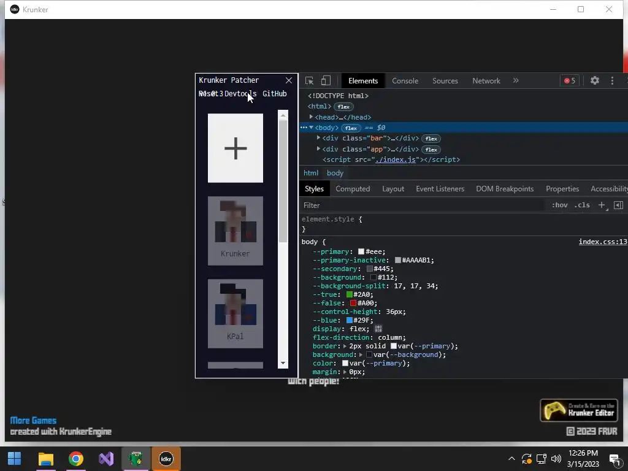Screen dimensions: 628x471
Task: Collapse the body element node
Action: click(311, 128)
